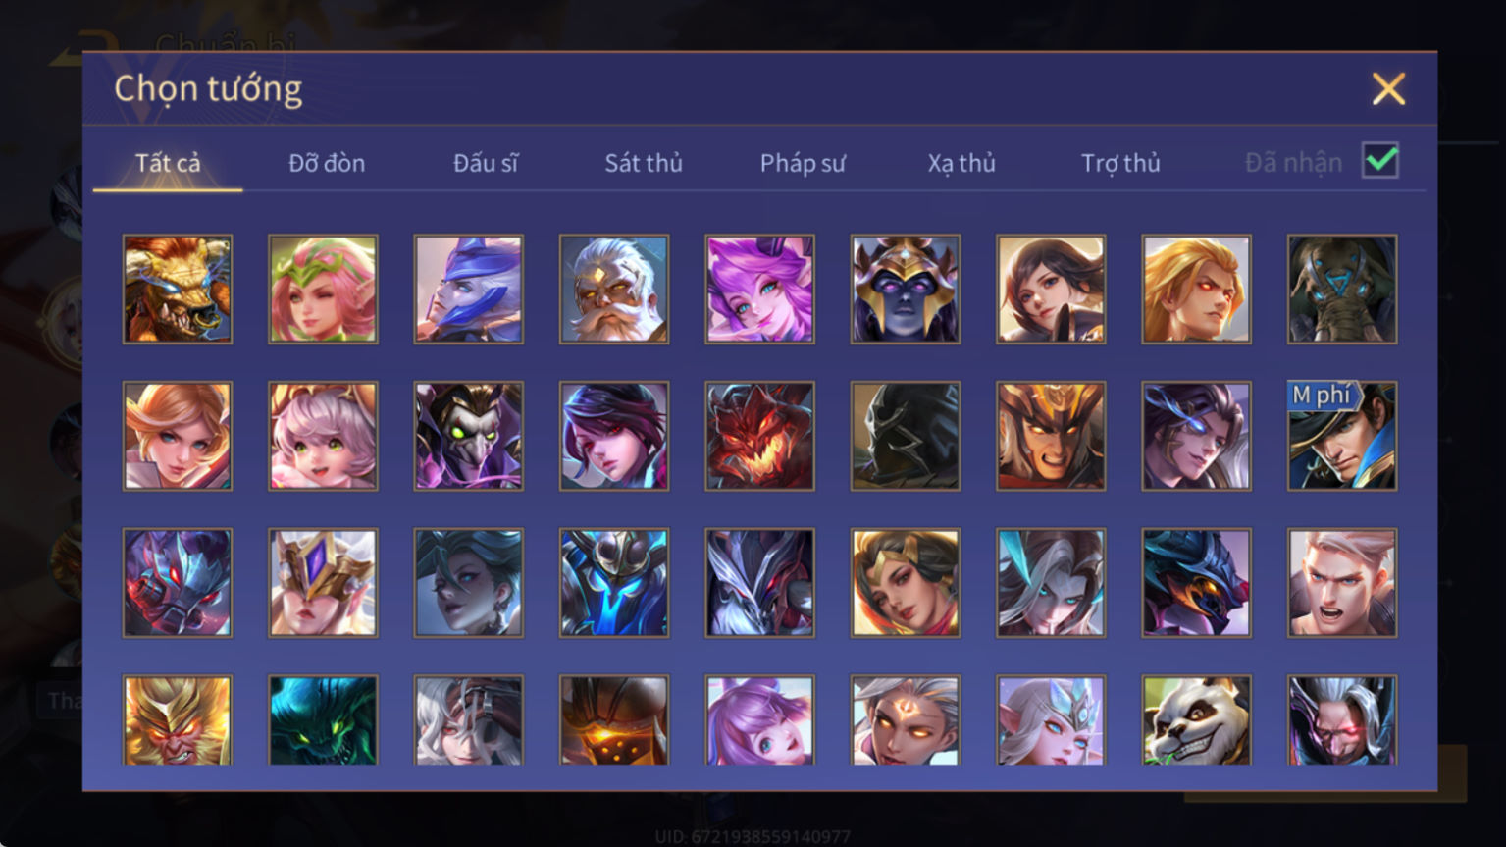Screen dimensions: 1506x847
Task: Pick the purple-haired horned girl hero
Action: (x=759, y=289)
